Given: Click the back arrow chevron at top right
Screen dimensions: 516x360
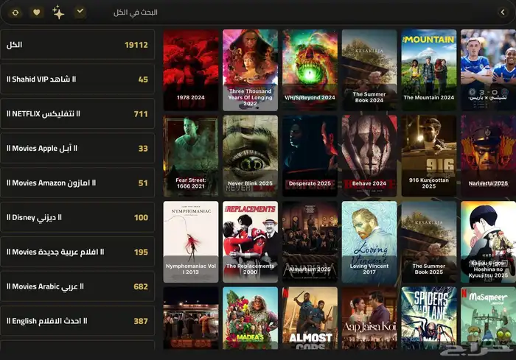Looking at the screenshot, I should click(503, 13).
